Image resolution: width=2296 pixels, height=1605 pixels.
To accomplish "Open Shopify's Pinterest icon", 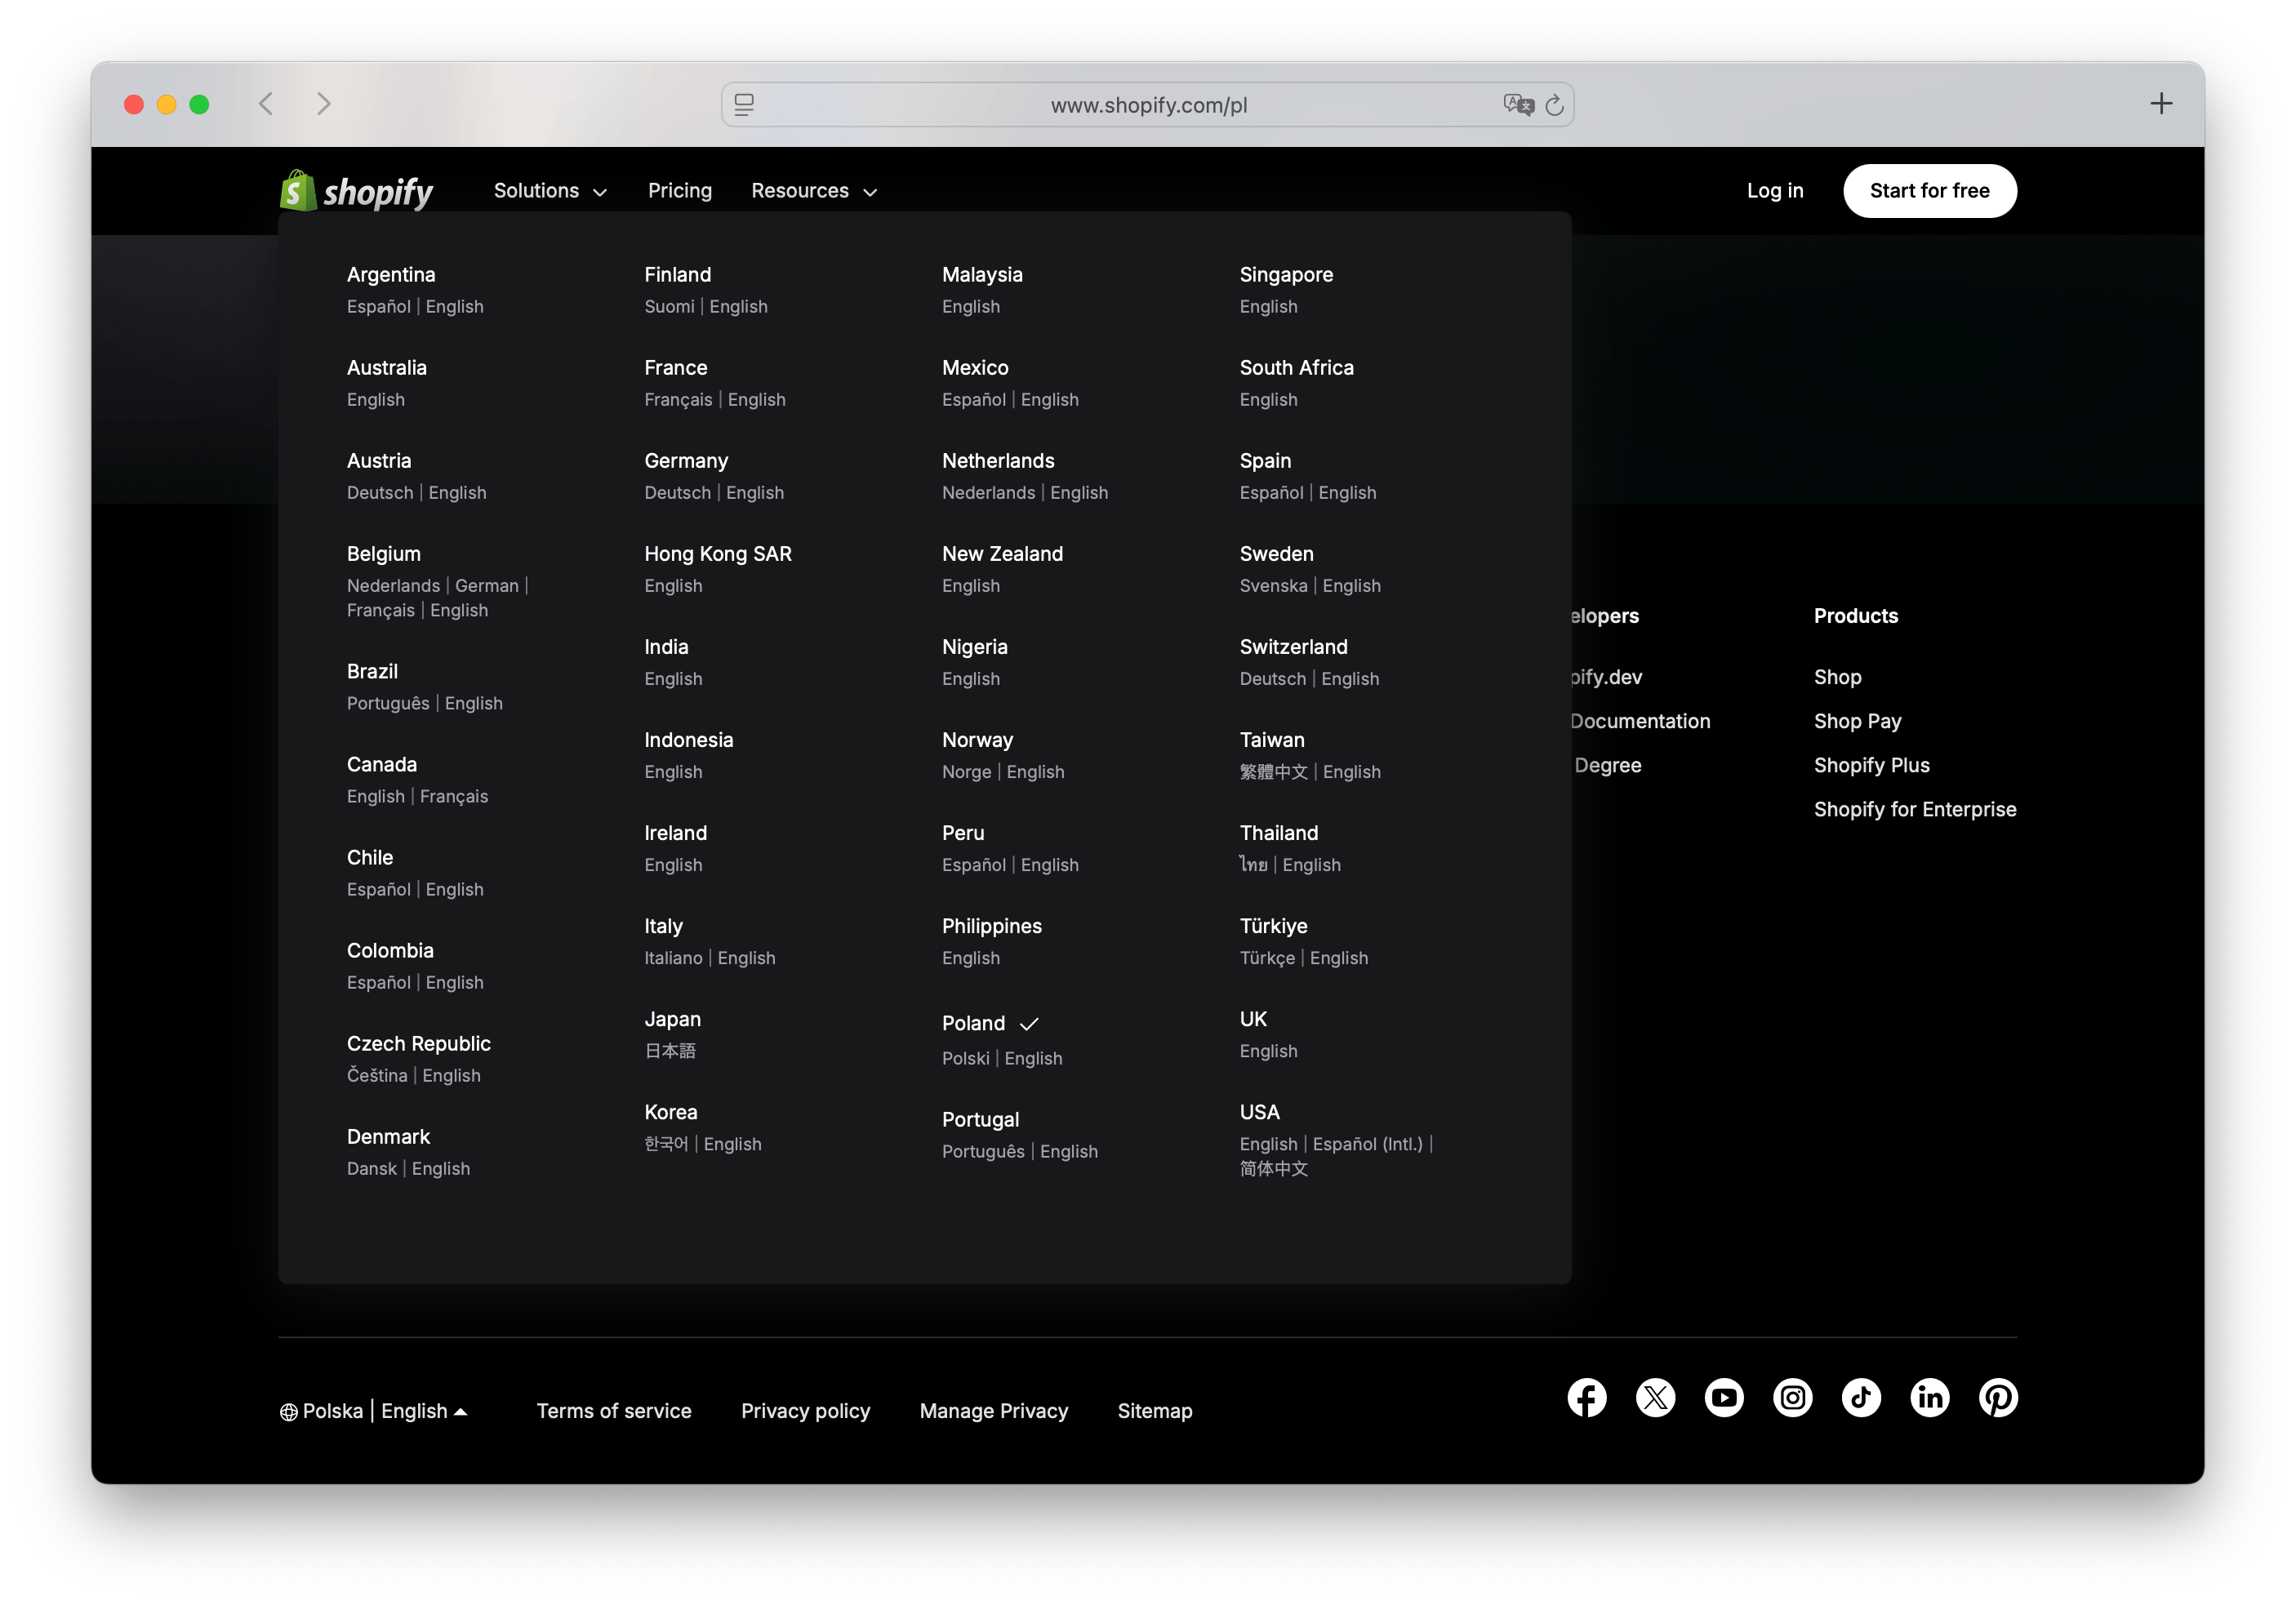I will (1998, 1398).
